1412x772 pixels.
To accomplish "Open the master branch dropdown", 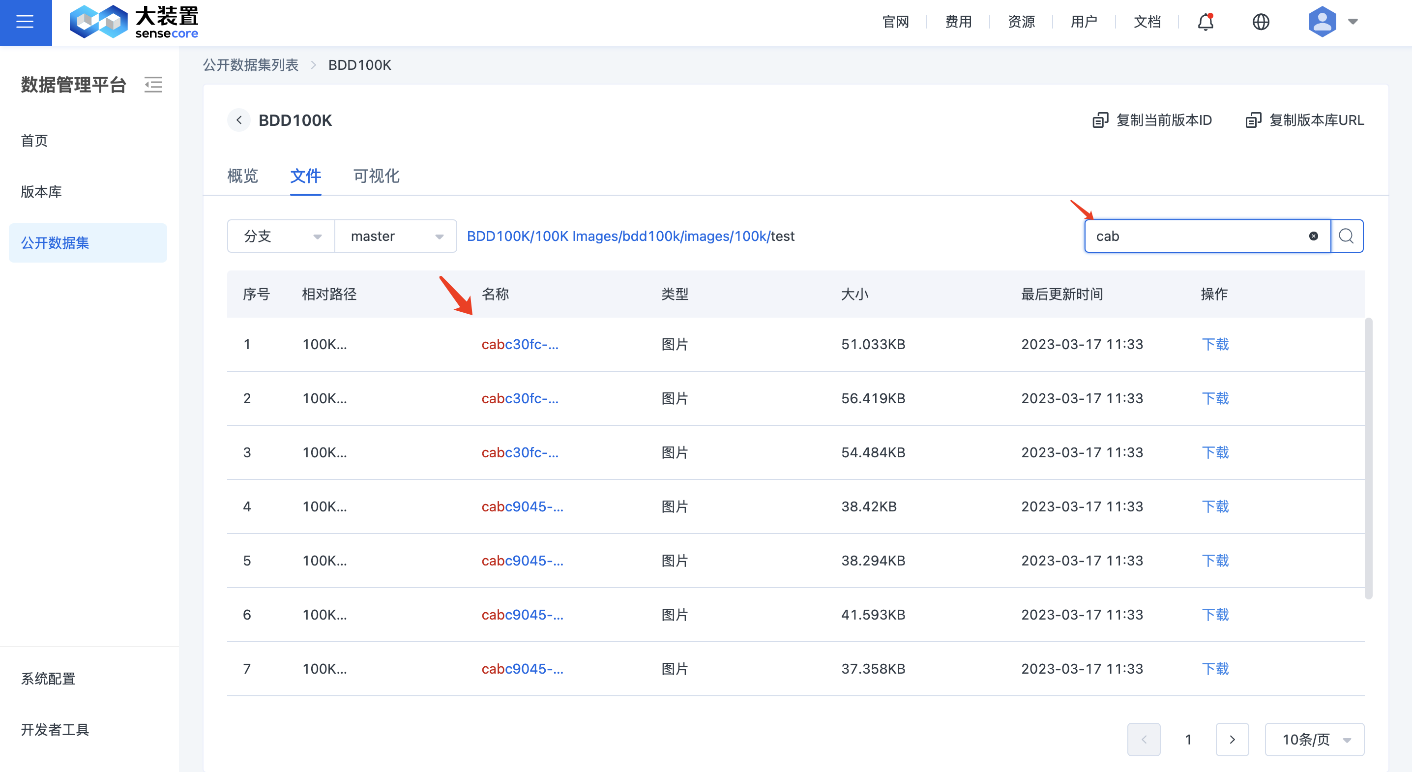I will tap(395, 237).
